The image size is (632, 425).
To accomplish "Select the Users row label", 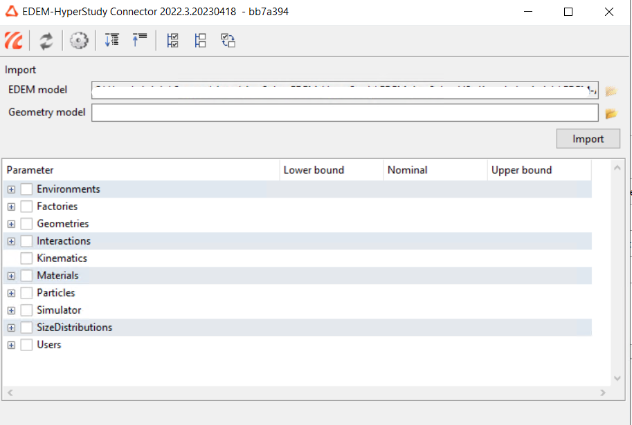I will 49,345.
